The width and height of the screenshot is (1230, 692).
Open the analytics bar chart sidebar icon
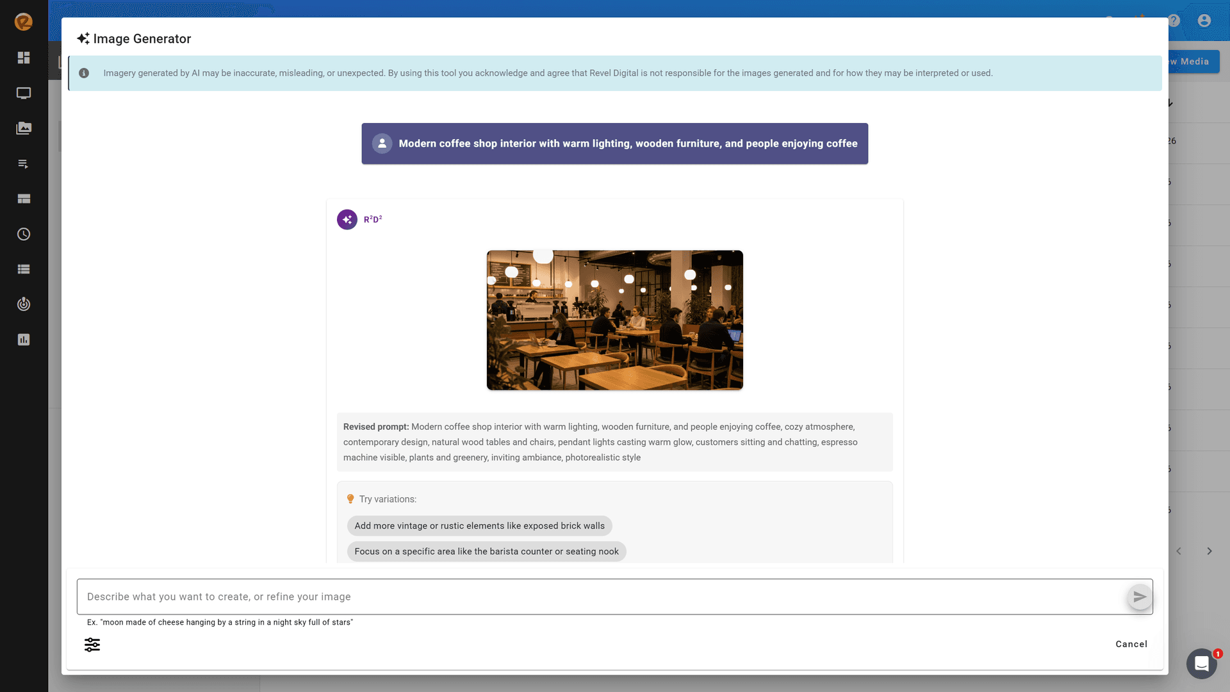click(24, 340)
